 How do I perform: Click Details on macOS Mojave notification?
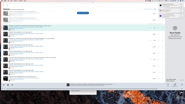pos(181,7)
